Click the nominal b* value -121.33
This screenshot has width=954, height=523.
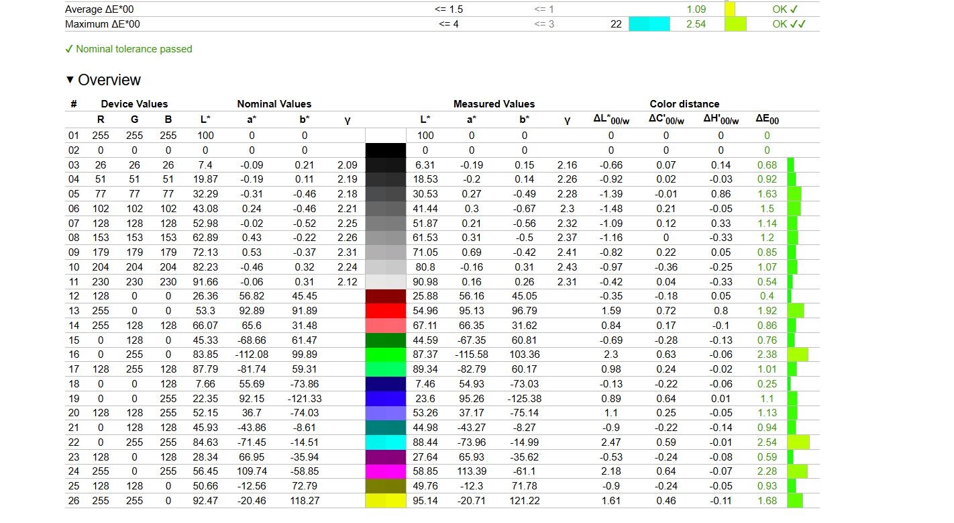click(x=305, y=398)
